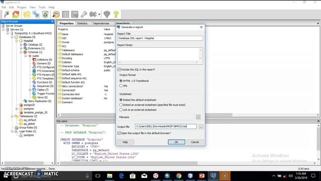Click the Help button in dialog

coord(125,142)
